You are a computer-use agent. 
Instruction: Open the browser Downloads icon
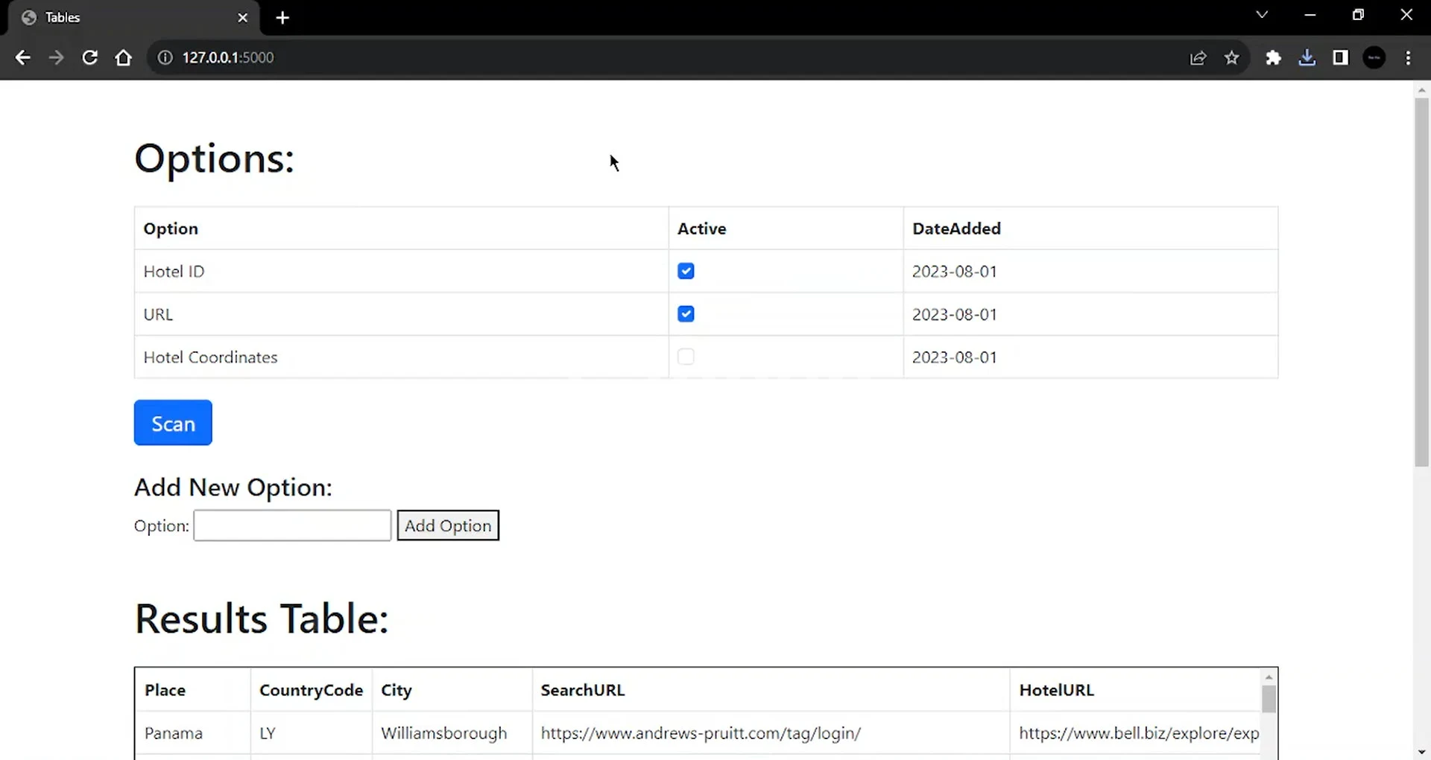point(1307,57)
